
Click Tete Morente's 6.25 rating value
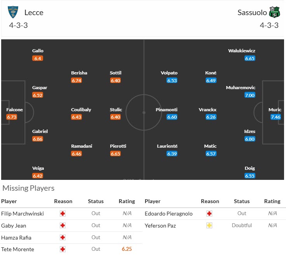click(127, 249)
